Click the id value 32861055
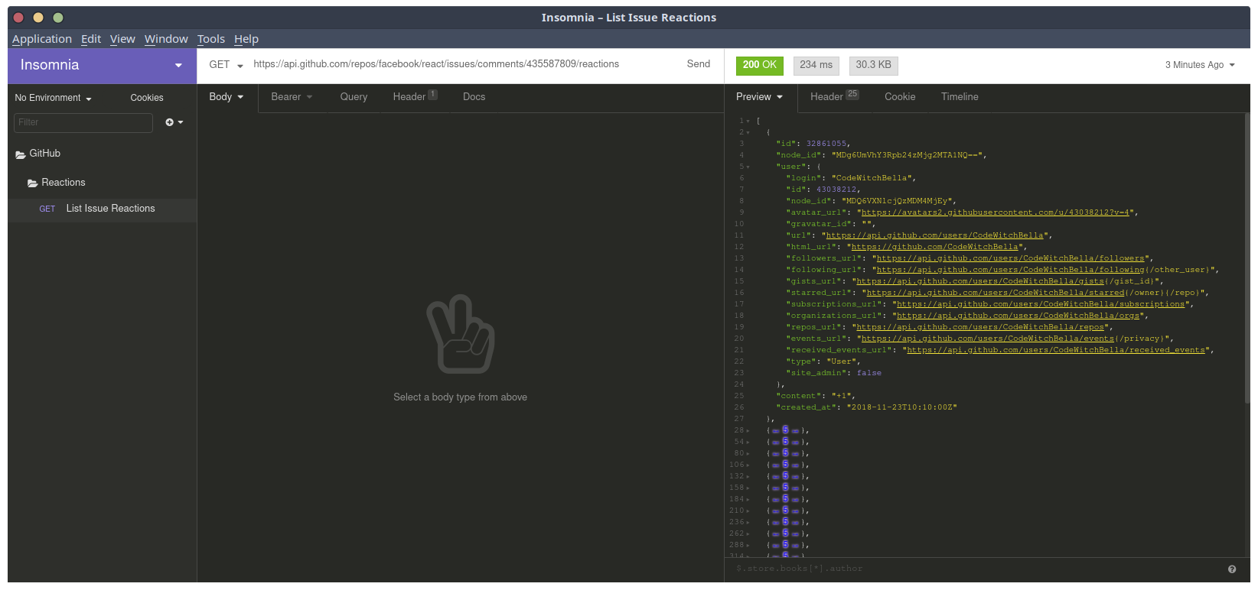This screenshot has width=1258, height=590. (826, 144)
